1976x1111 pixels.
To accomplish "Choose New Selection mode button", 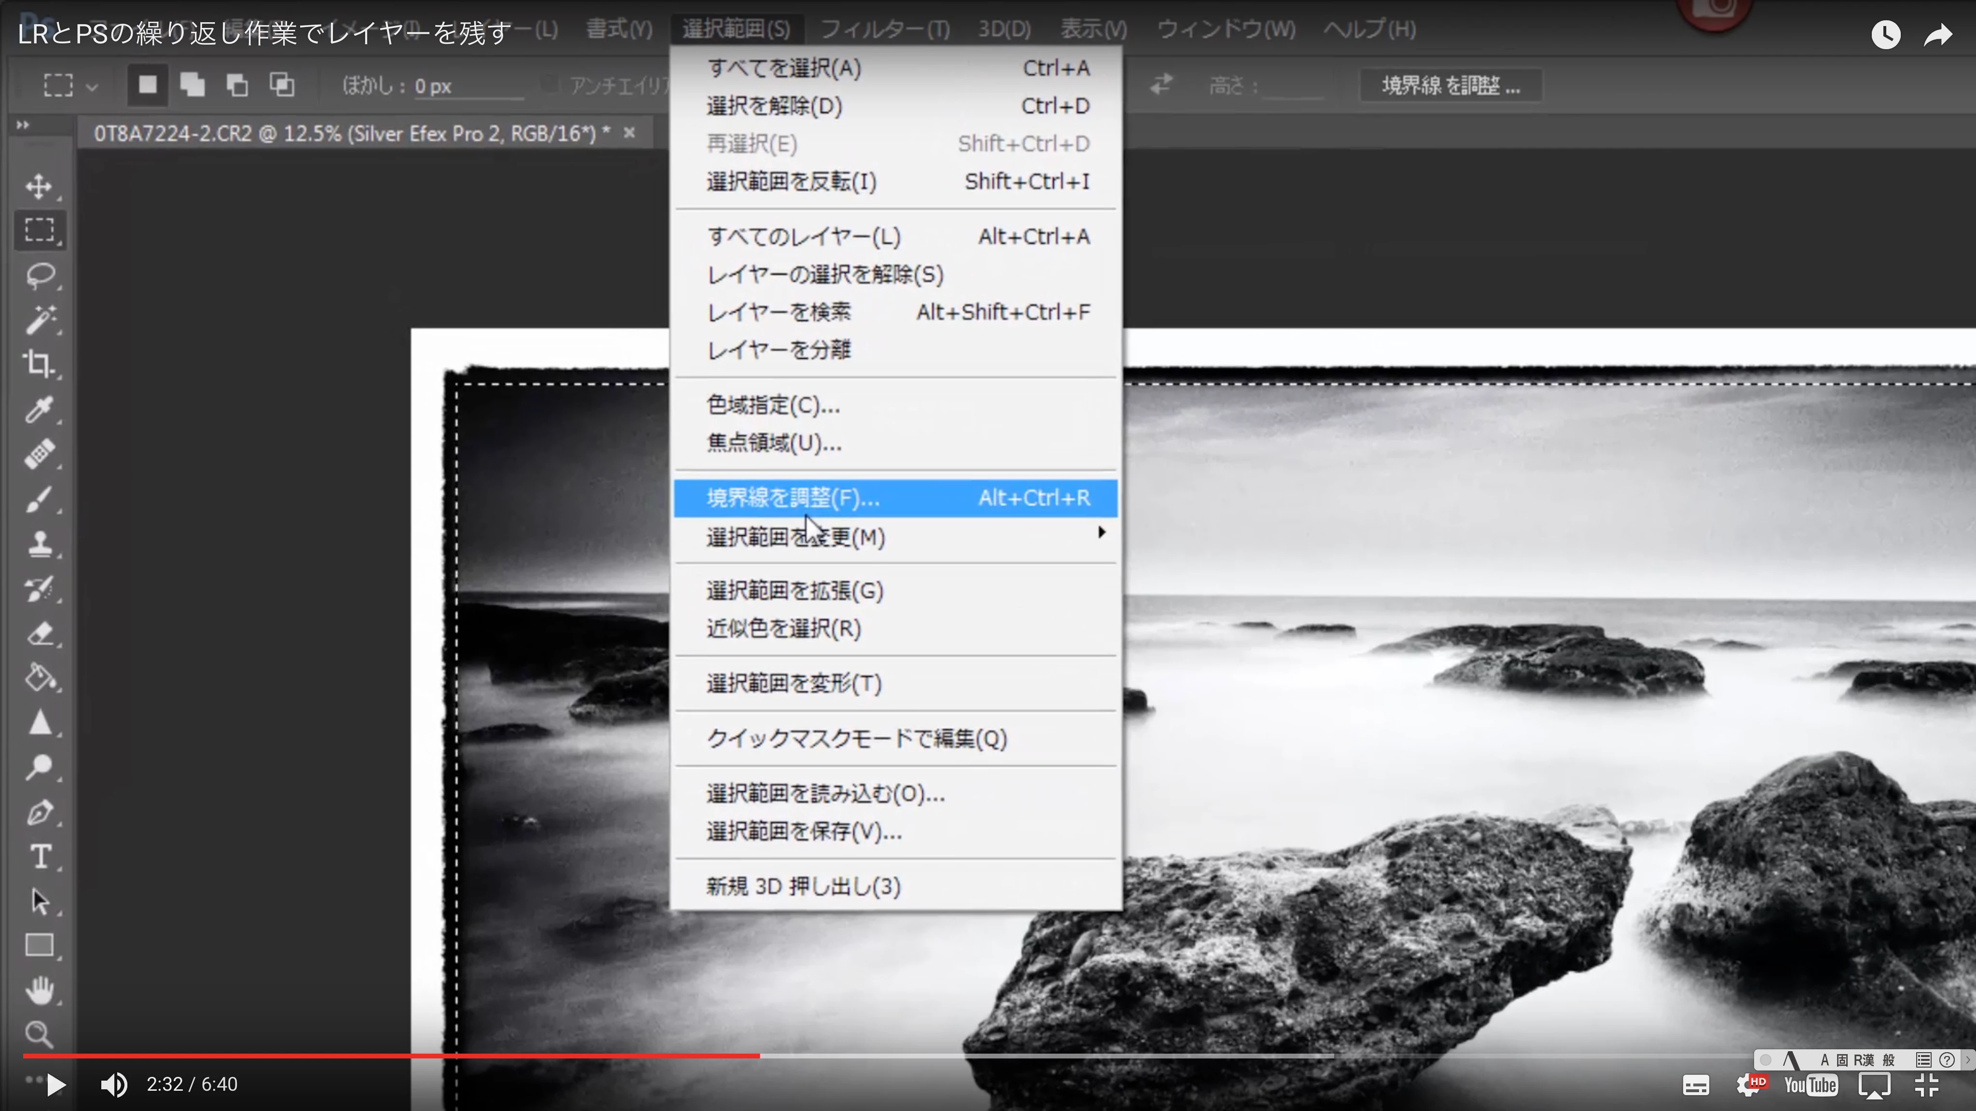I will 147,84.
